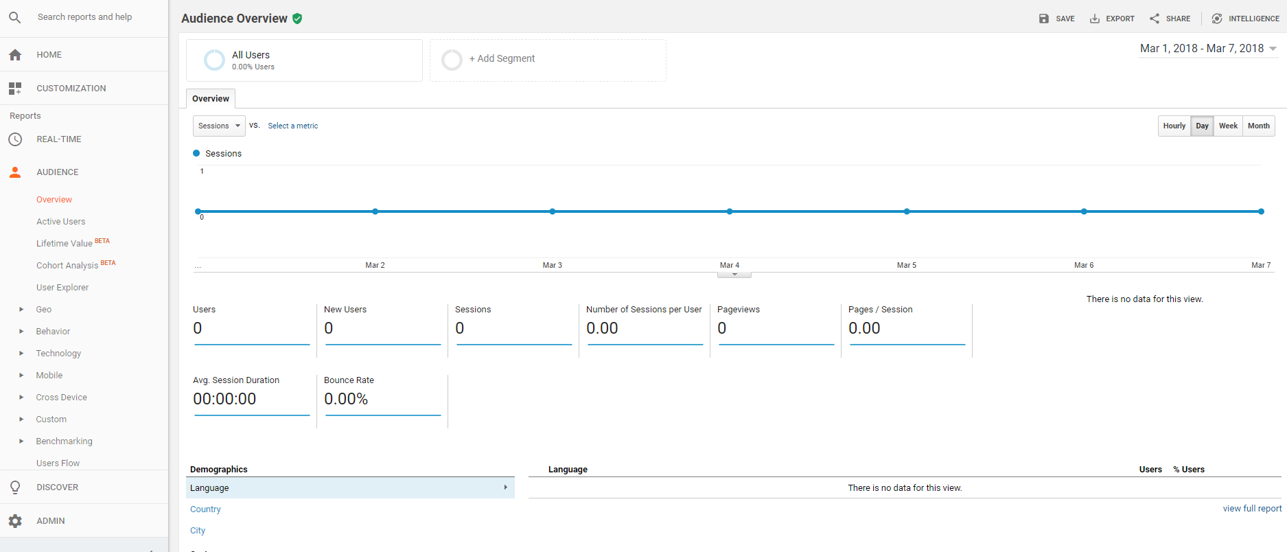
Task: Click the search magnifier icon
Action: 14,17
